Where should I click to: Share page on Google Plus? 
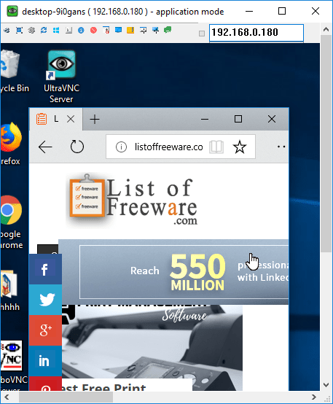pos(45,330)
